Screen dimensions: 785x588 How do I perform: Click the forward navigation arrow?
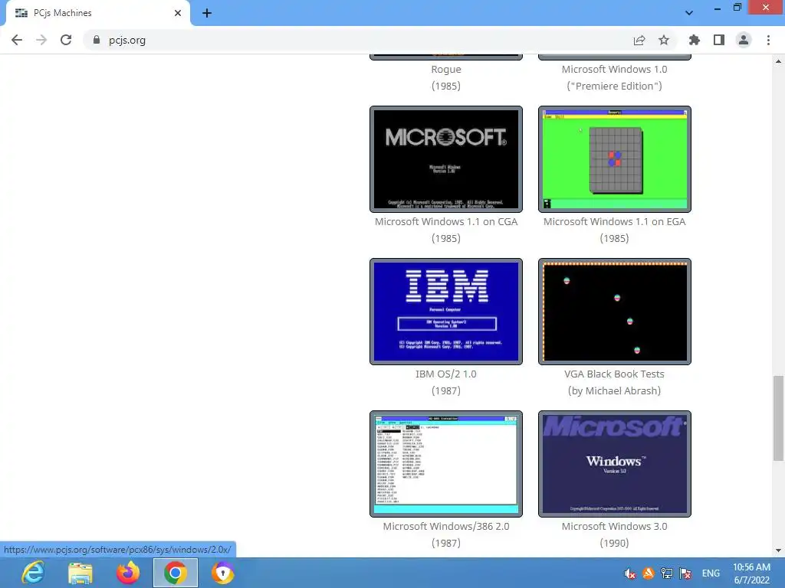[x=41, y=40]
